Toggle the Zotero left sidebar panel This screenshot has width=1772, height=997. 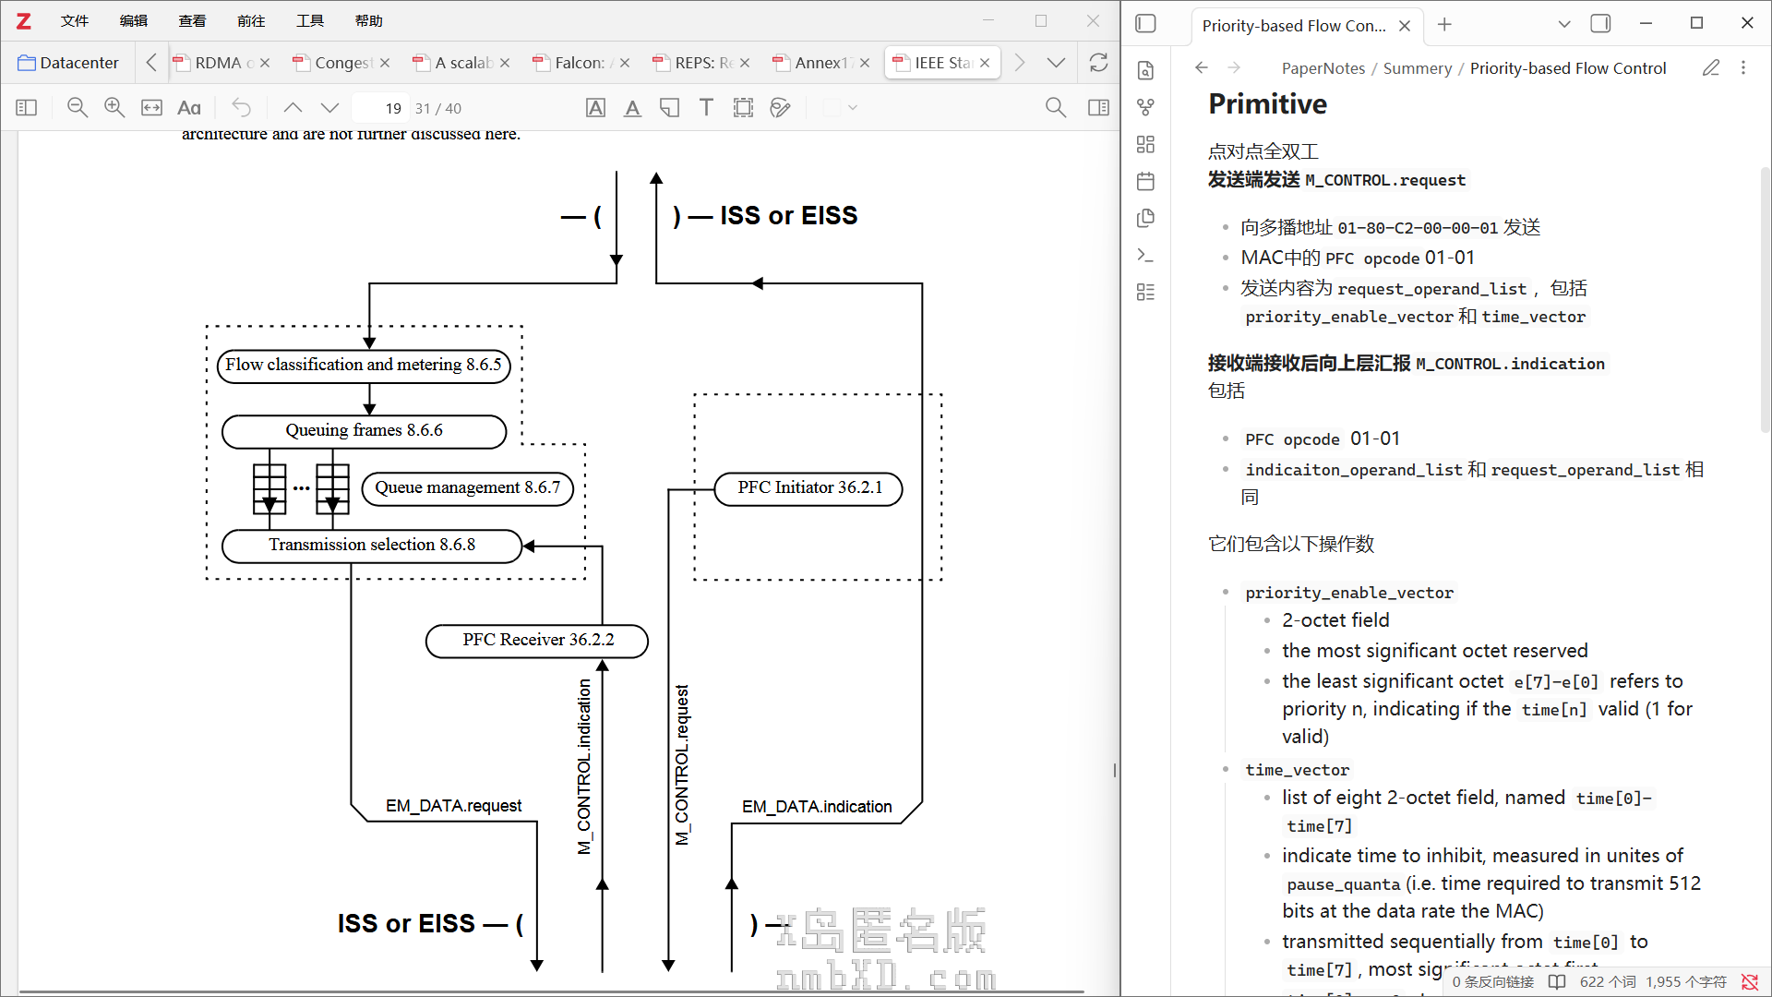tap(27, 108)
